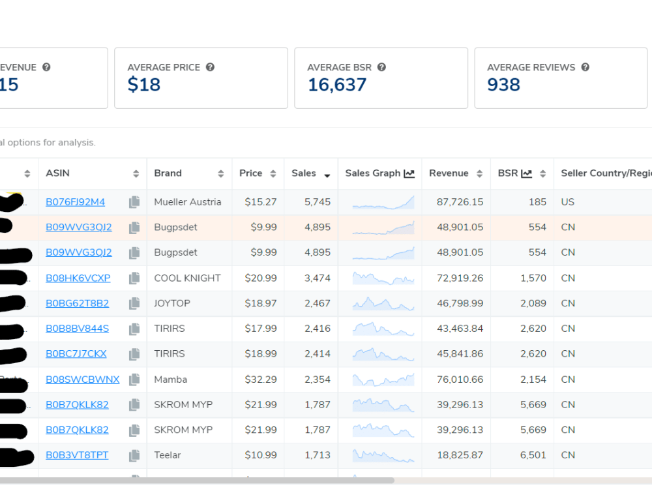Screen dimensions: 652x489
Task: Click the Average Price value $18
Action: [144, 85]
